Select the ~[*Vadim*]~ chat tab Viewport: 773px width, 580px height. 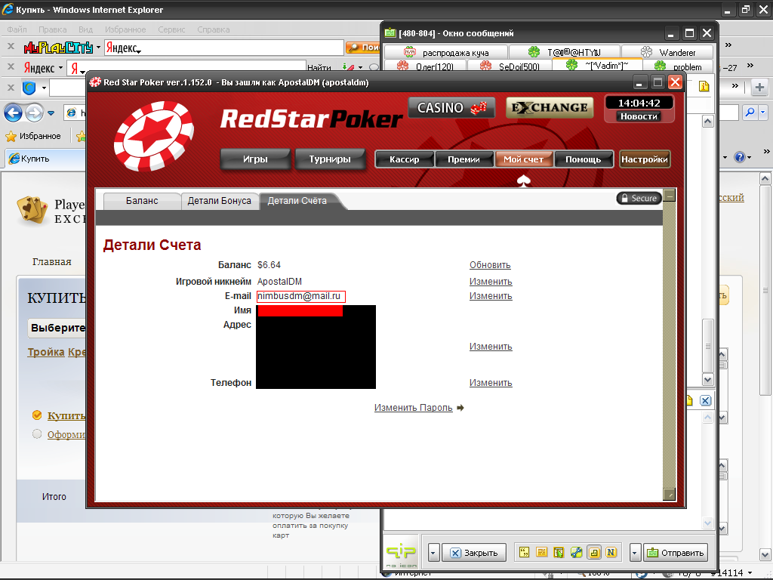pos(598,65)
